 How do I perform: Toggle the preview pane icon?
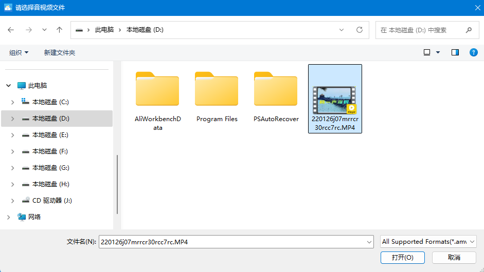455,52
